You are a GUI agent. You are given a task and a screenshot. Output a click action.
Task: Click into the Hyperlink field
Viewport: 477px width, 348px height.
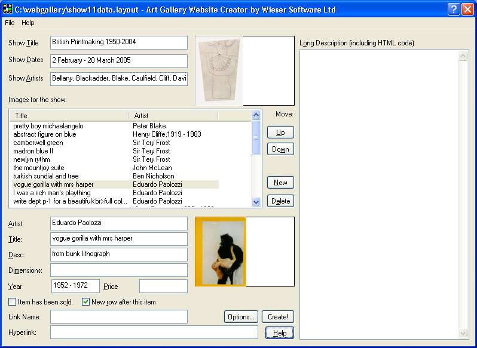[x=154, y=332]
